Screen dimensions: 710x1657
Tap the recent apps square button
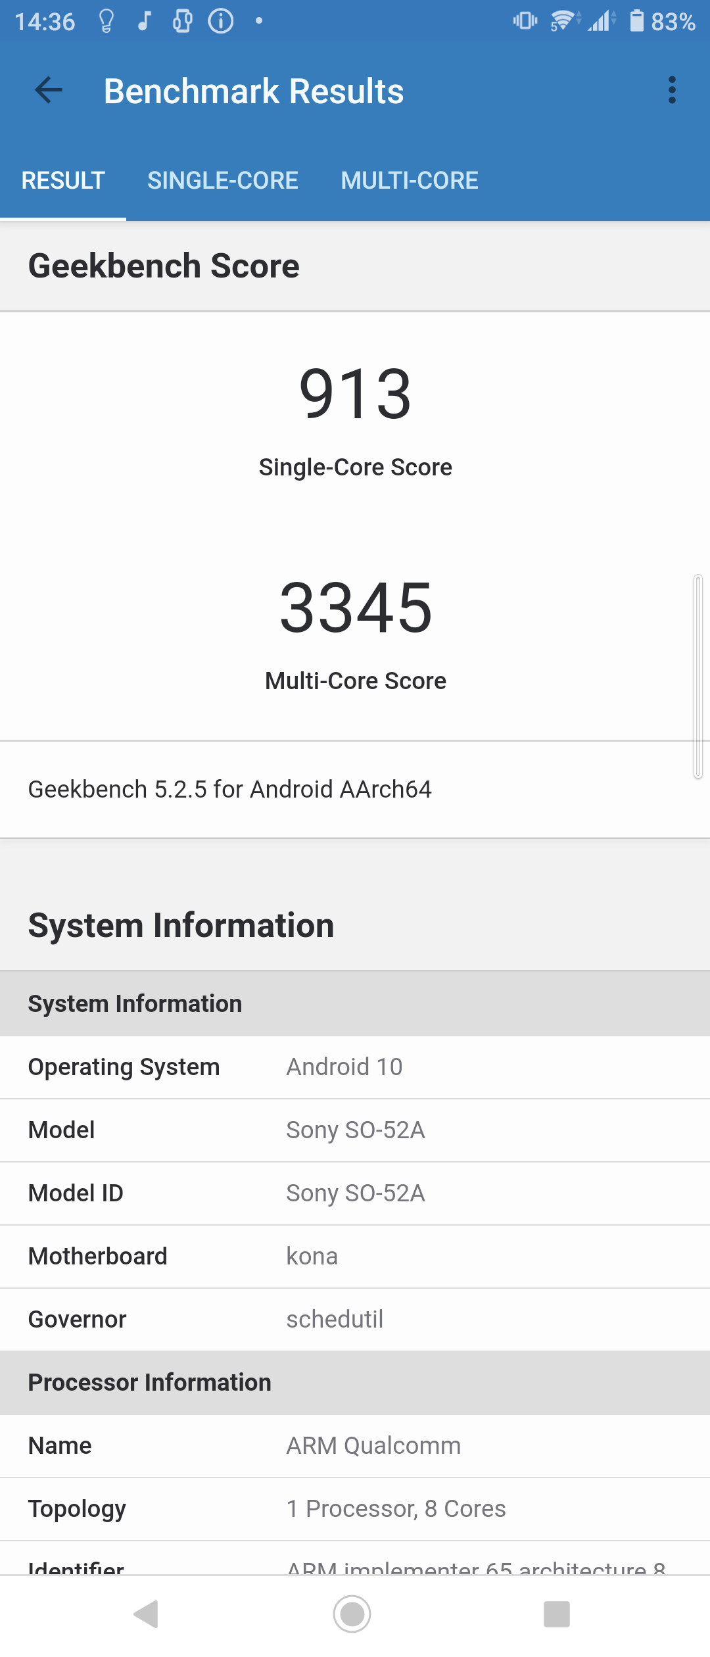point(556,1614)
